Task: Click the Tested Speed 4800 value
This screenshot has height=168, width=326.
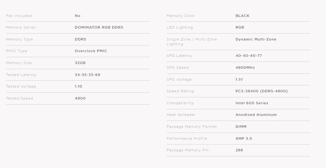Action: (80, 98)
